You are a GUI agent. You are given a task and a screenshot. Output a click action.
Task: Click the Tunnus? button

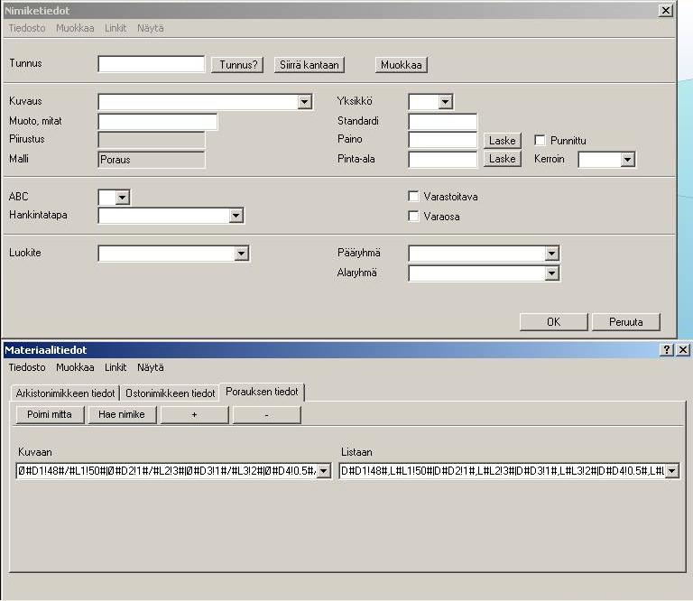click(x=239, y=65)
